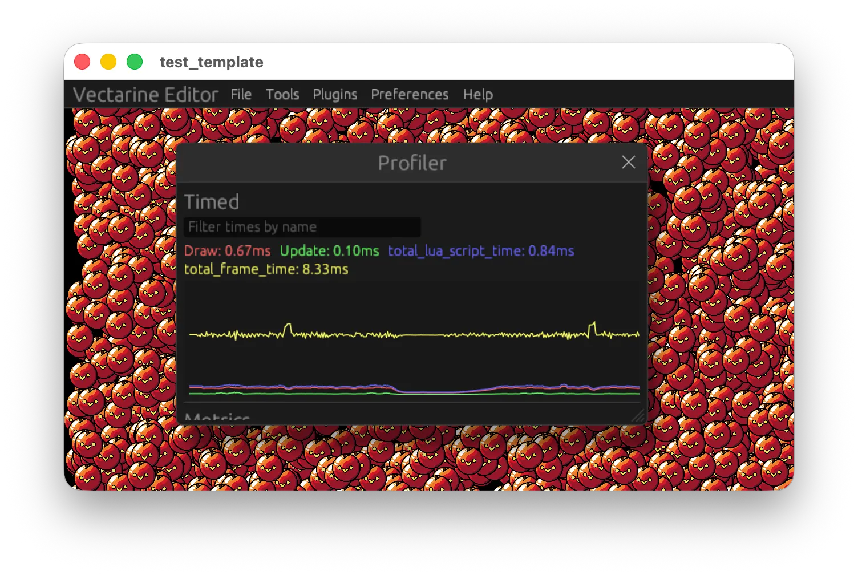Image resolution: width=858 pixels, height=575 pixels.
Task: Click the Profiler title bar
Action: tap(412, 163)
